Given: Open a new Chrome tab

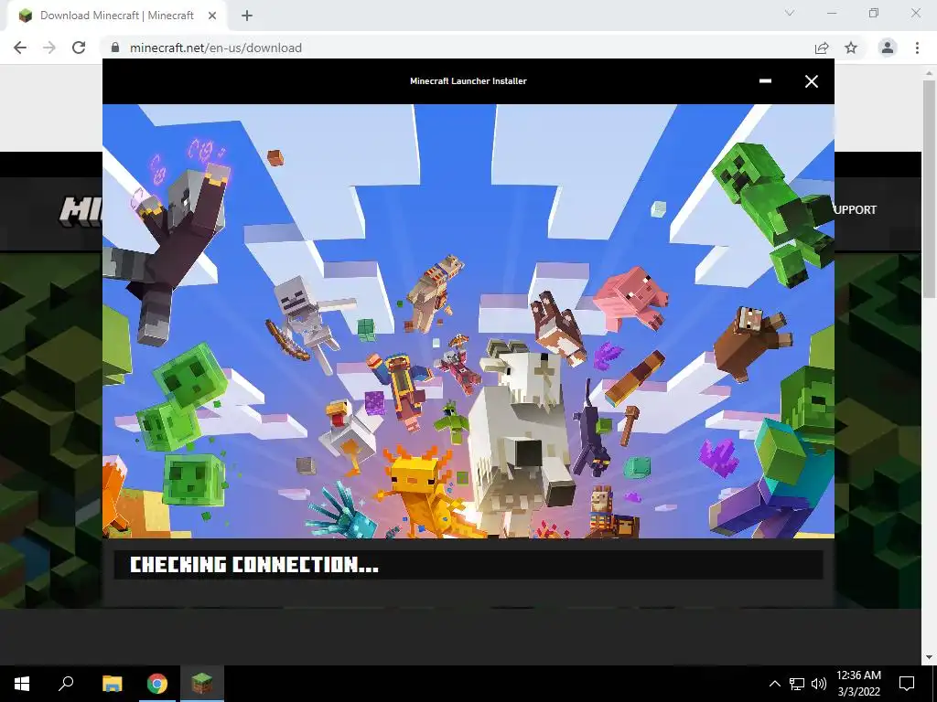Looking at the screenshot, I should click(247, 16).
